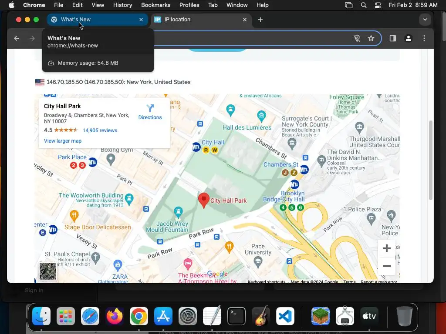Open Finder from the Dock

click(x=41, y=316)
